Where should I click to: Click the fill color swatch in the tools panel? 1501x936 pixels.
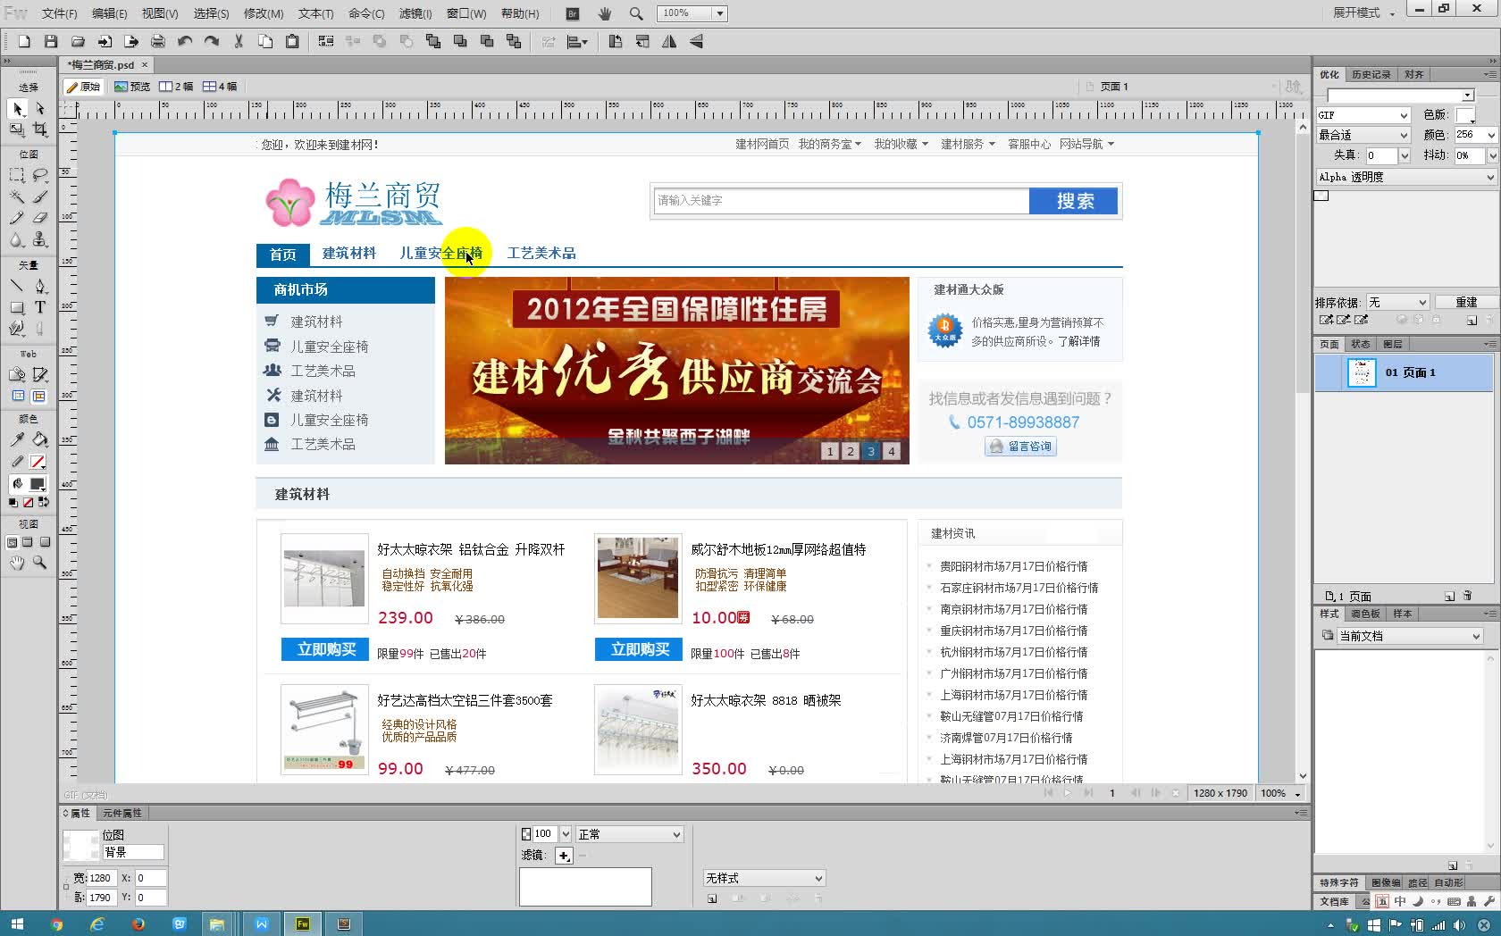pyautogui.click(x=38, y=485)
